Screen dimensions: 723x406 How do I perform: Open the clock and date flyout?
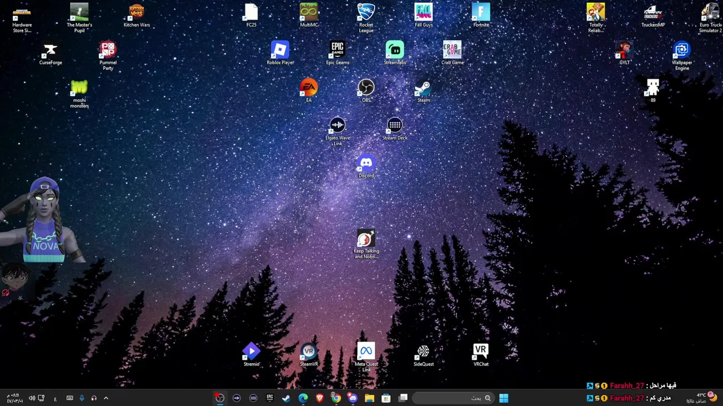tap(15, 398)
